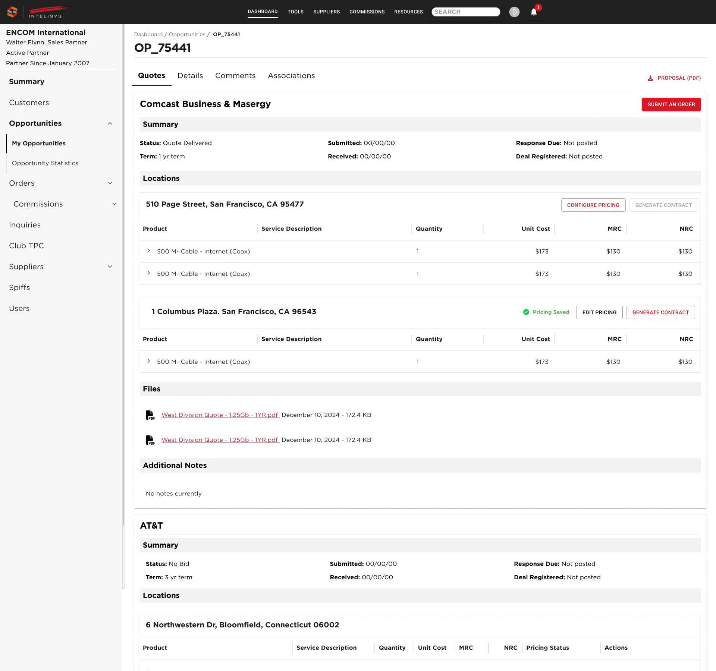Click the second PDF file icon
This screenshot has width=716, height=671.
coord(150,440)
